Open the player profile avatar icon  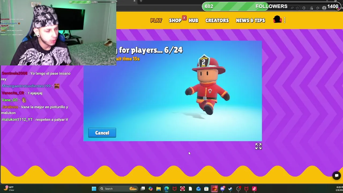click(x=277, y=20)
